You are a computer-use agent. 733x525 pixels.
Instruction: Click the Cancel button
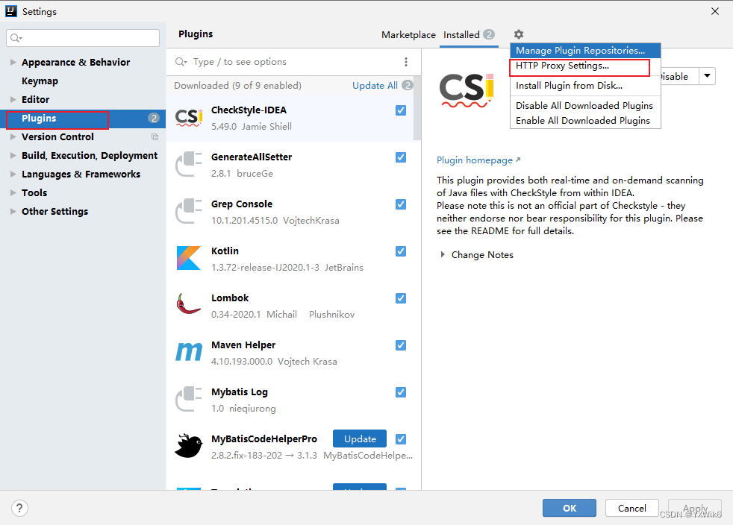[632, 508]
